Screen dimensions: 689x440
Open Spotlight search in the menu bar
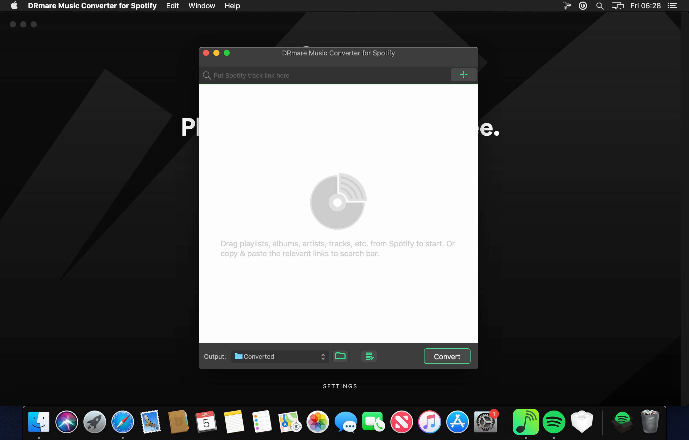(600, 6)
